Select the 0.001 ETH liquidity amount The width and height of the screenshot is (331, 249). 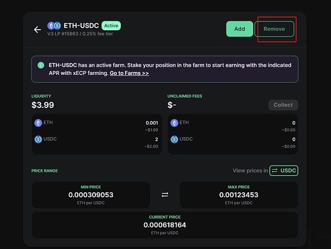(x=152, y=123)
